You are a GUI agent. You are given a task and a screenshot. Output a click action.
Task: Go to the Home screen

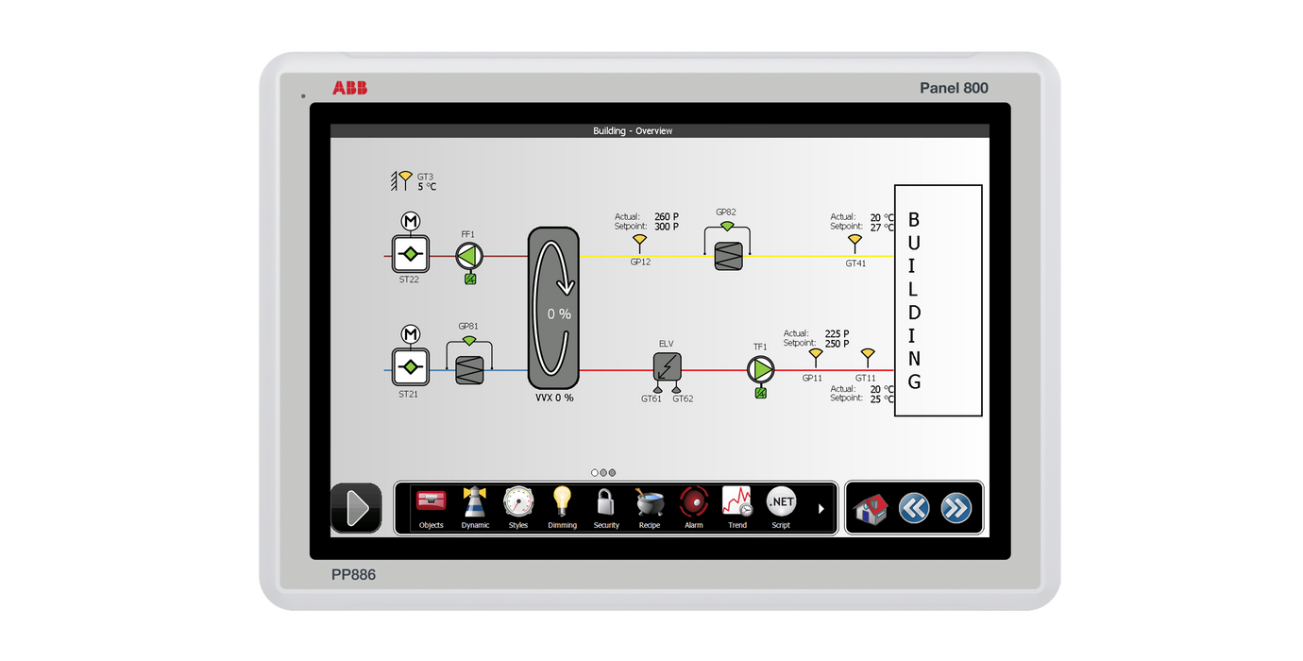(x=870, y=509)
